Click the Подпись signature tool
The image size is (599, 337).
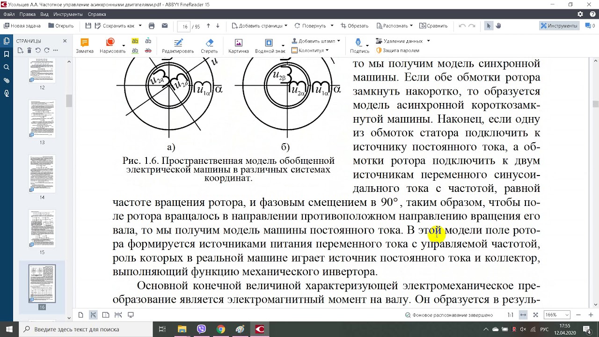(359, 45)
